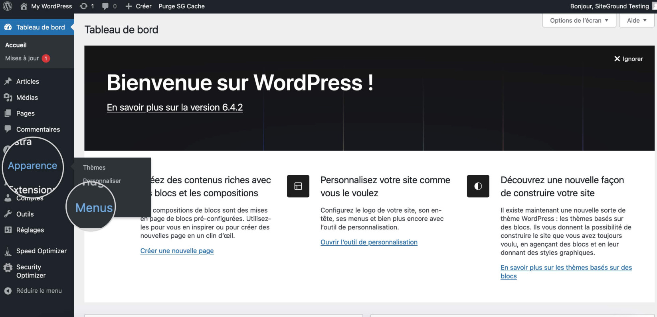Click Créer une nouvelle page link
The image size is (657, 317).
click(177, 250)
